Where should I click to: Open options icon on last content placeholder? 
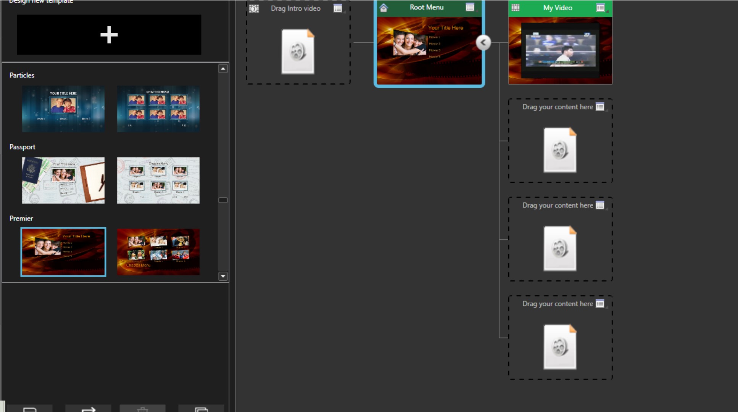point(600,304)
